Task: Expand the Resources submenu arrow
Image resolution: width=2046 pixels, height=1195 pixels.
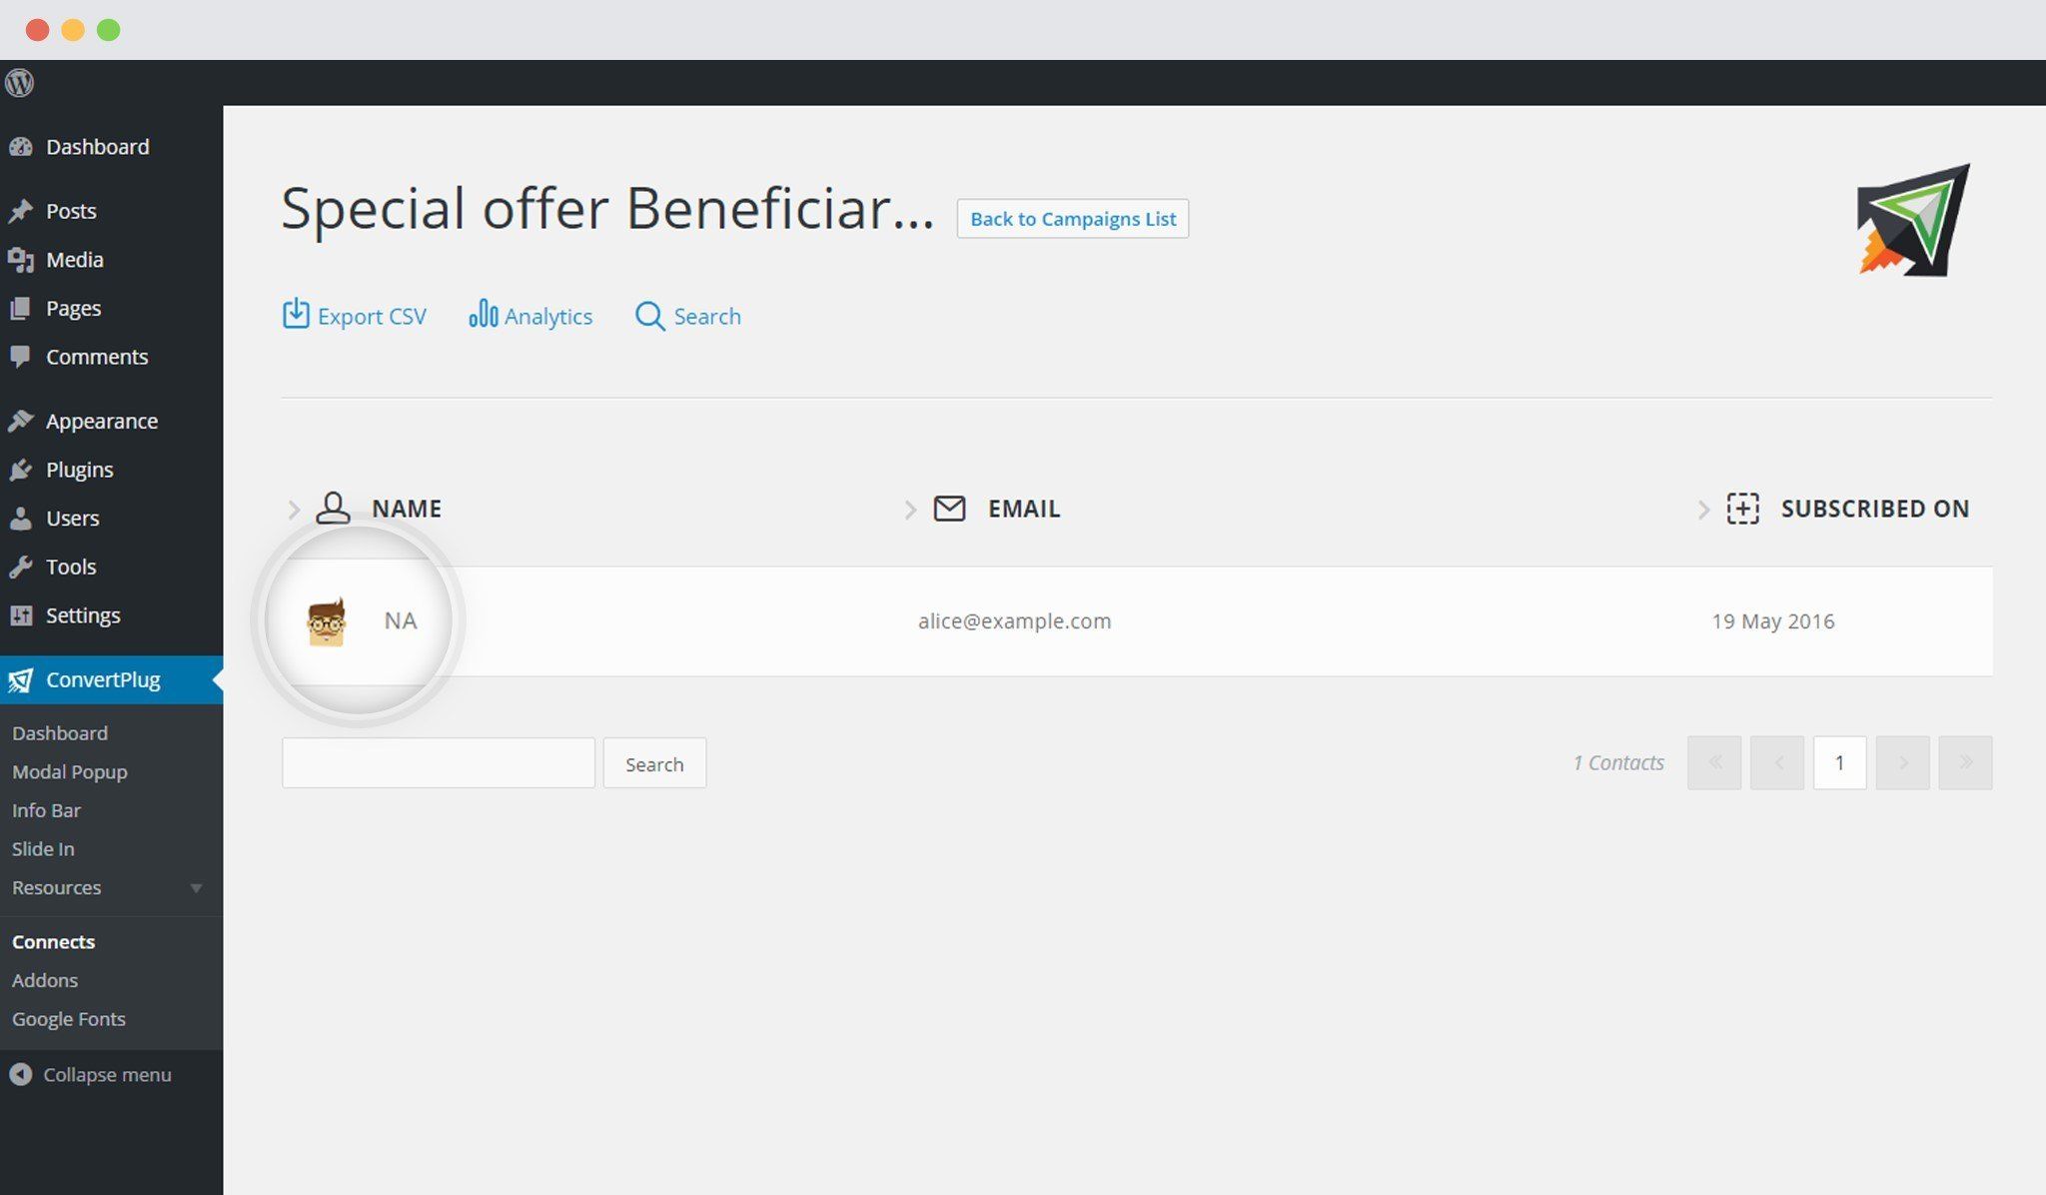Action: 196,887
